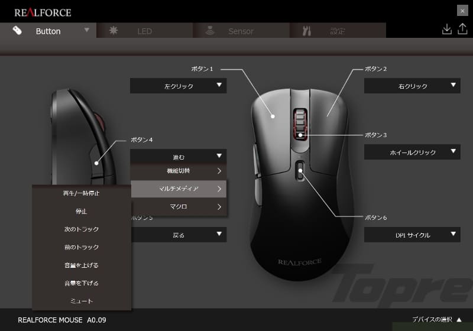Screen dimensions: 473x331
Task: Select 音量を下げる option
Action: [x=82, y=283]
